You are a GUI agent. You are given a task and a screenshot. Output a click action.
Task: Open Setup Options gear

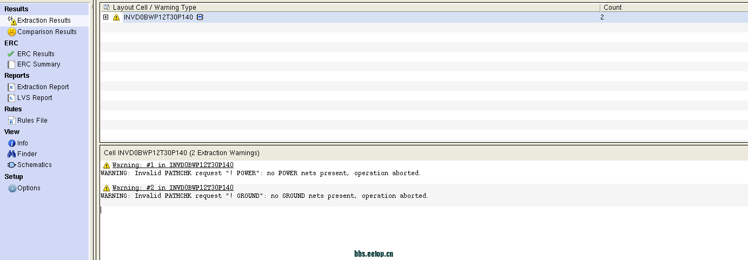(x=29, y=188)
